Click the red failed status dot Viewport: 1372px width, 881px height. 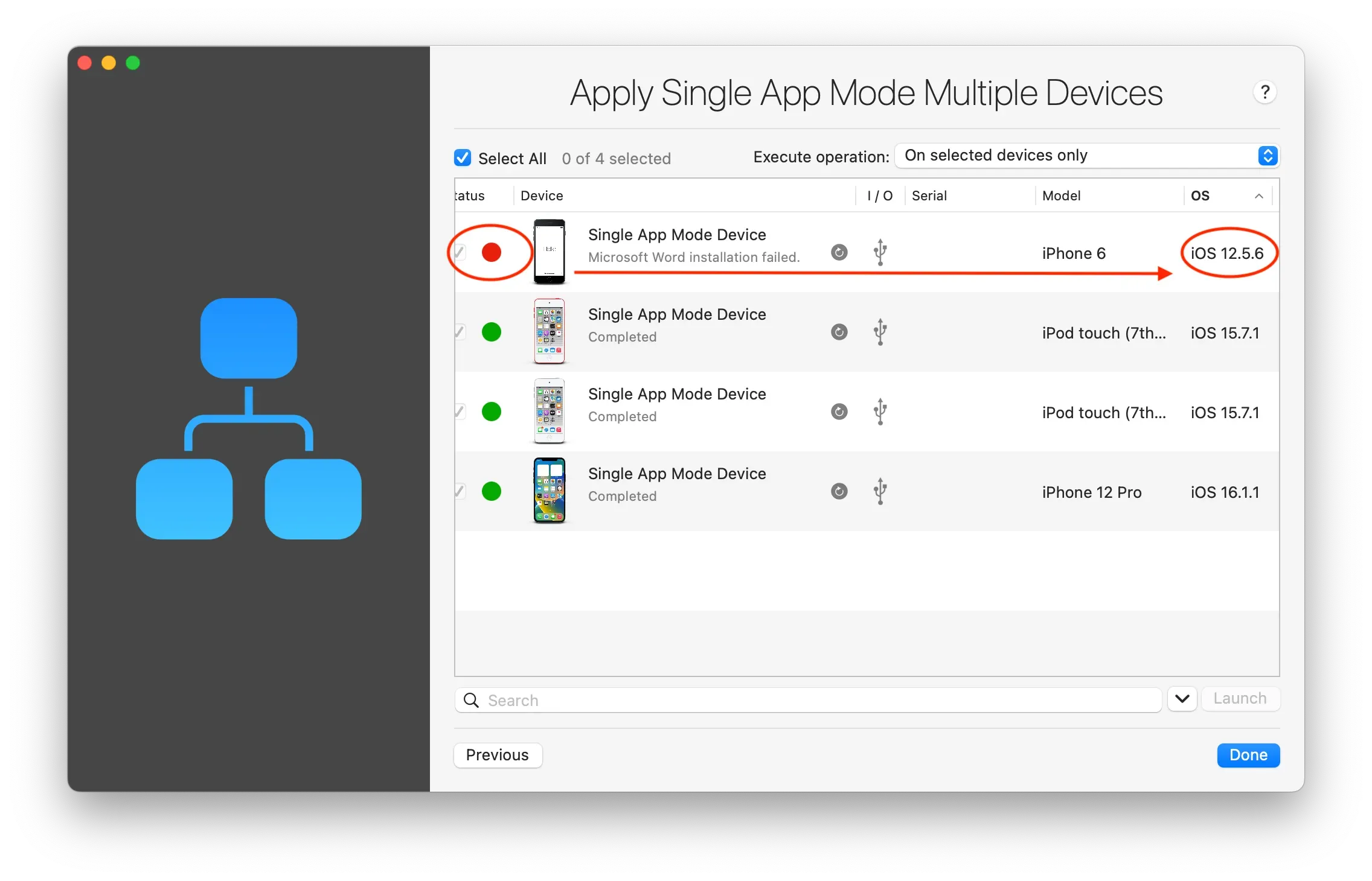pyautogui.click(x=492, y=252)
